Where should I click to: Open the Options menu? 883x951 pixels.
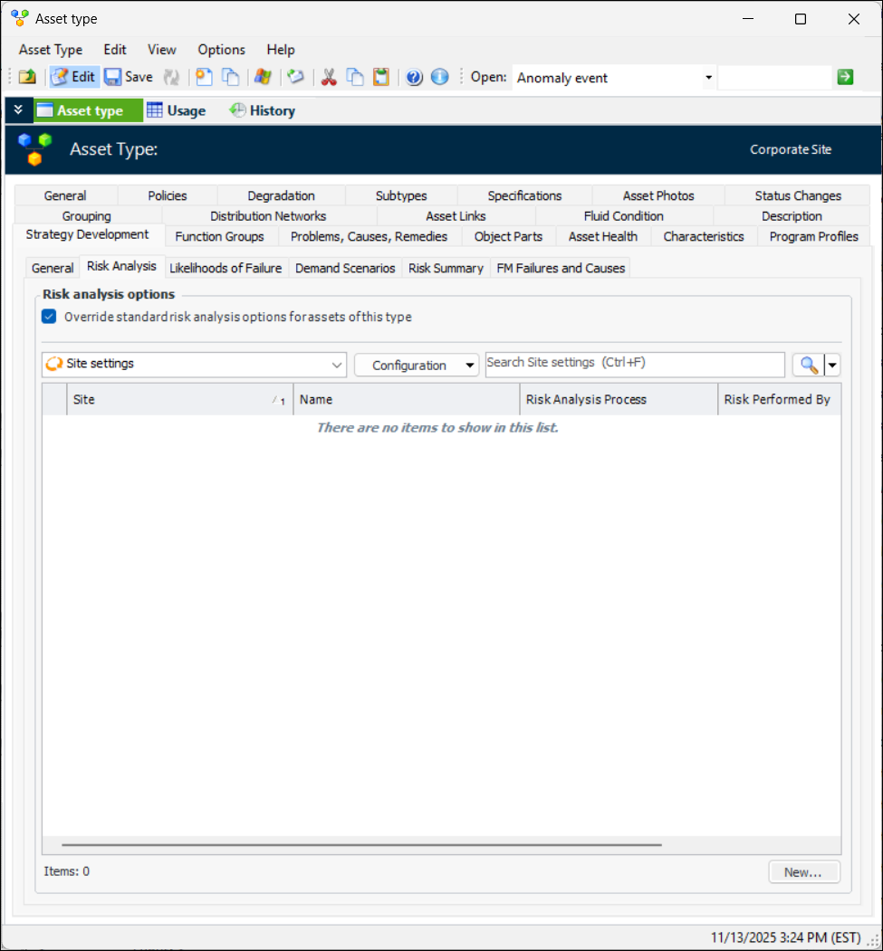coord(222,50)
